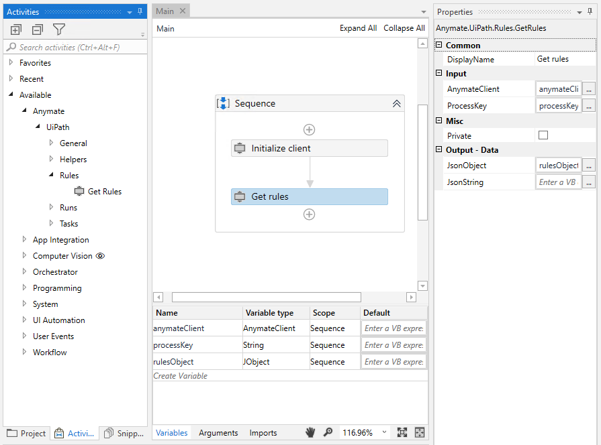The image size is (601, 445).
Task: Click the plus icon above Initialize client
Action: [x=309, y=129]
